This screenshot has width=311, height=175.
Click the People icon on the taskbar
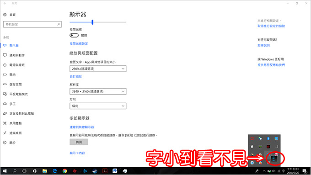pos(257,171)
